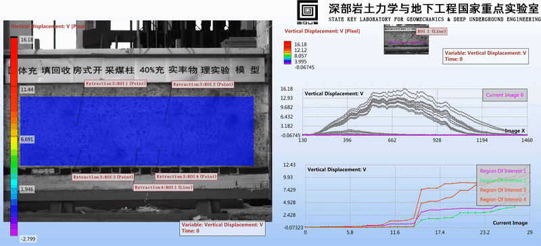Select the 'Extraction3:ROI 4 (Point)' label
The height and width of the screenshot is (246, 541).
click(187, 176)
